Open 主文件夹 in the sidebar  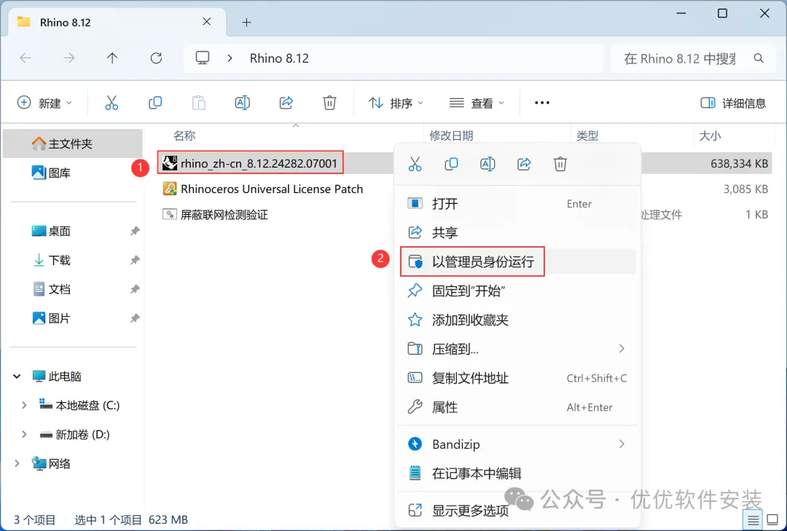73,143
